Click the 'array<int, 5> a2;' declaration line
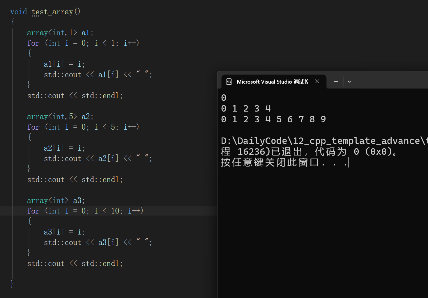Viewport: 428px width, 298px height. pos(60,117)
